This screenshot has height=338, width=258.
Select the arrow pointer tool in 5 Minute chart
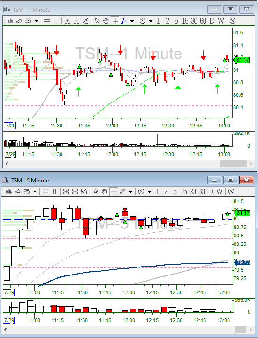[96, 191]
